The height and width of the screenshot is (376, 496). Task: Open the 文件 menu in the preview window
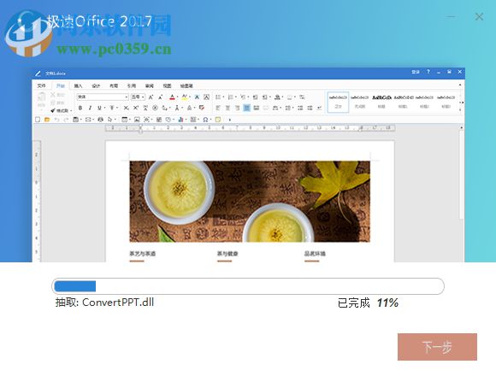(x=41, y=85)
